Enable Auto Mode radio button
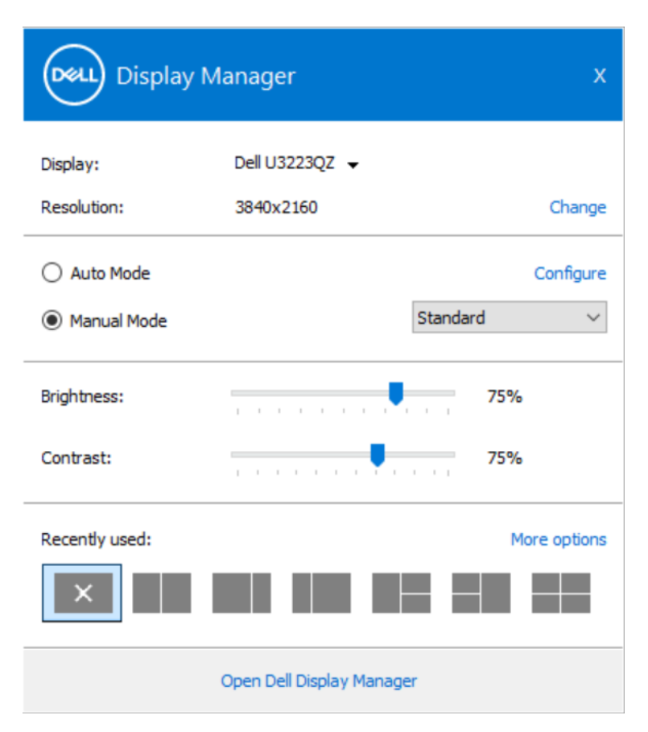648x732 pixels. click(52, 274)
